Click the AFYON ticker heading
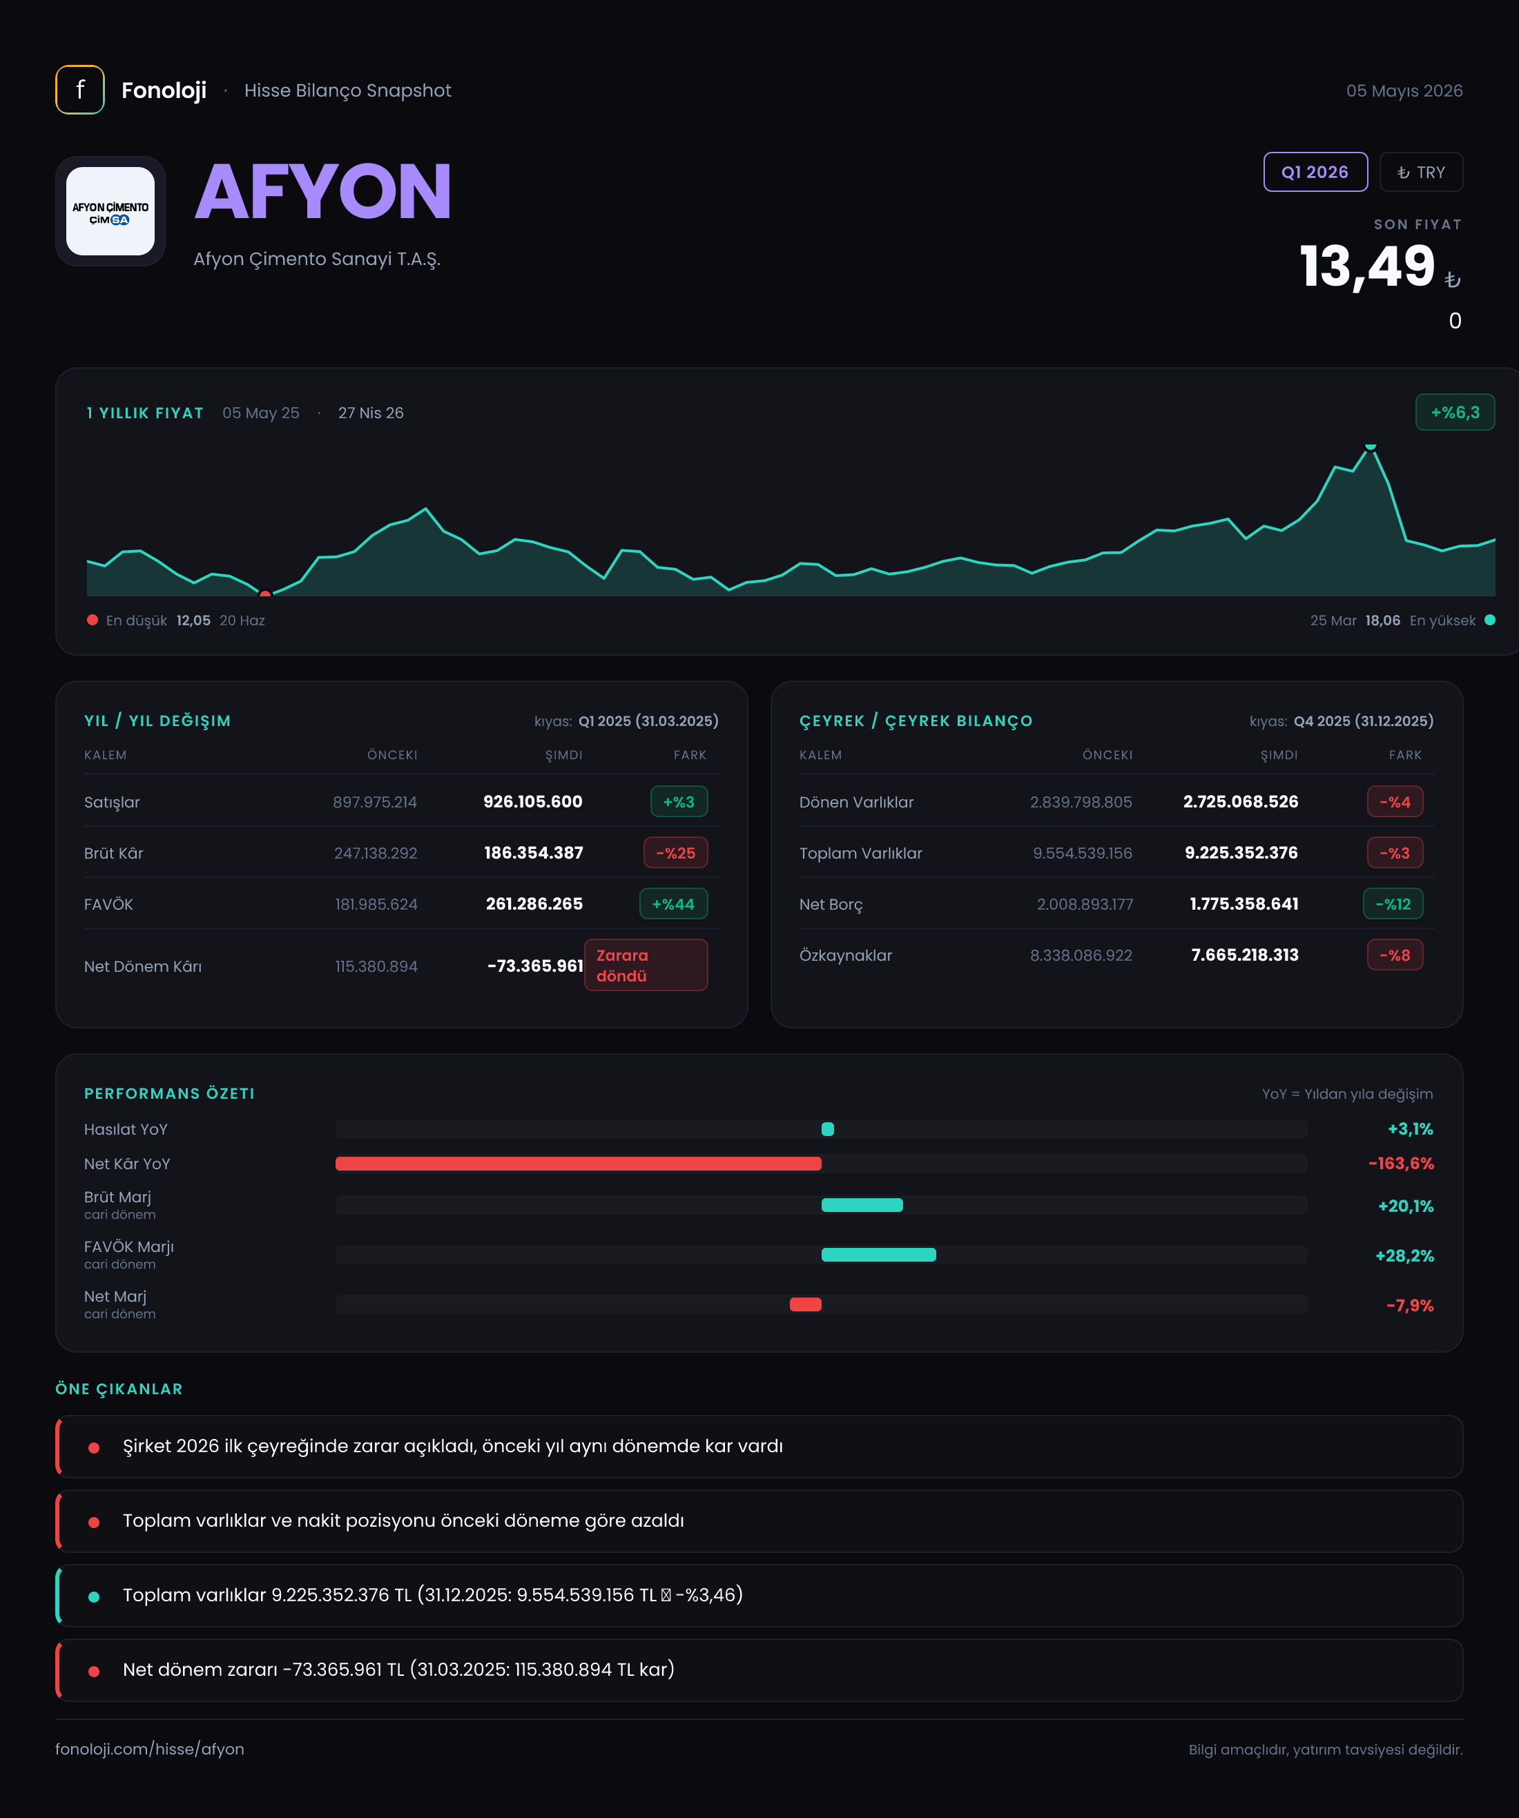 tap(323, 191)
